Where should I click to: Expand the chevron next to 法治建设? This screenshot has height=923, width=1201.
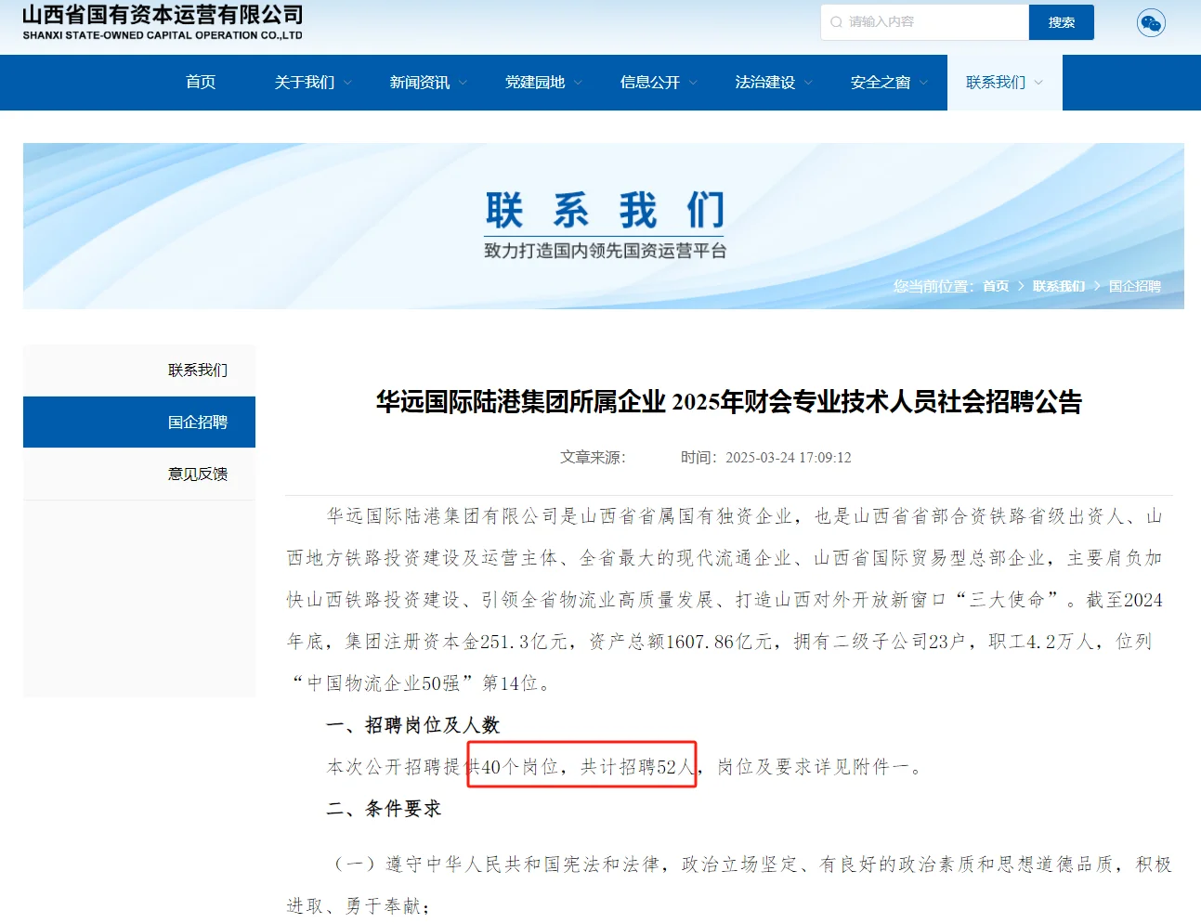[809, 83]
